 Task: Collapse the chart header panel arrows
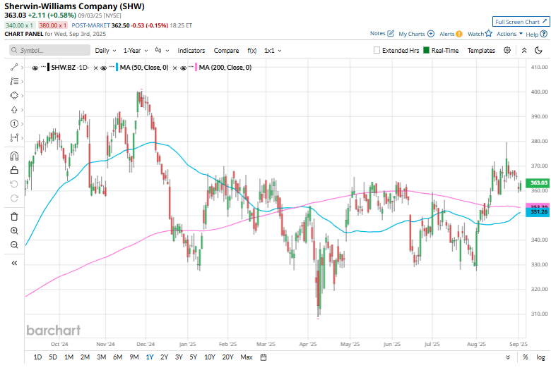point(524,51)
